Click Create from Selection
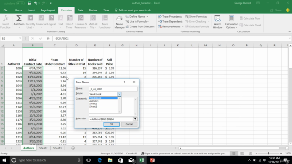Viewport: 292px width, 164px height. tap(140, 26)
